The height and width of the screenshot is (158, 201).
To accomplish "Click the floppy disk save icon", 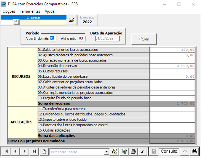I will tap(154, 151).
